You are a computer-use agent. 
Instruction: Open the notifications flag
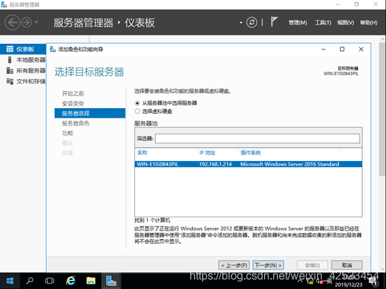tap(274, 22)
